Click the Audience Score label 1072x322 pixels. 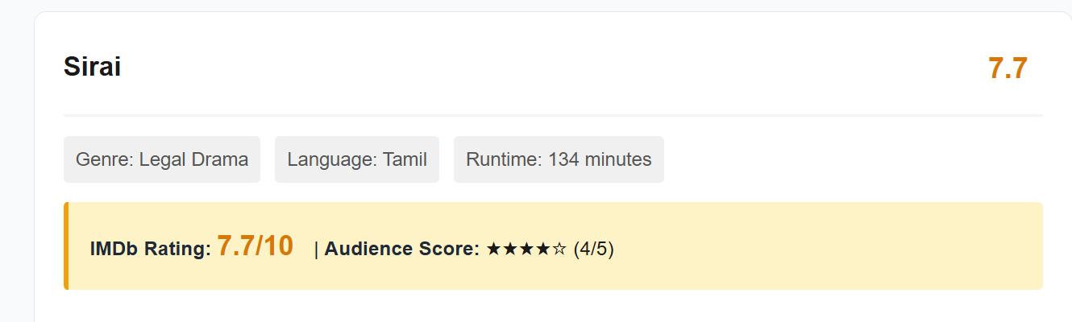point(402,250)
